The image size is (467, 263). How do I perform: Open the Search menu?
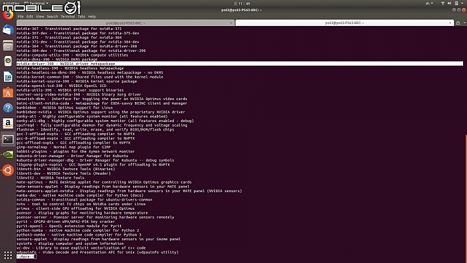pyautogui.click(x=52, y=17)
